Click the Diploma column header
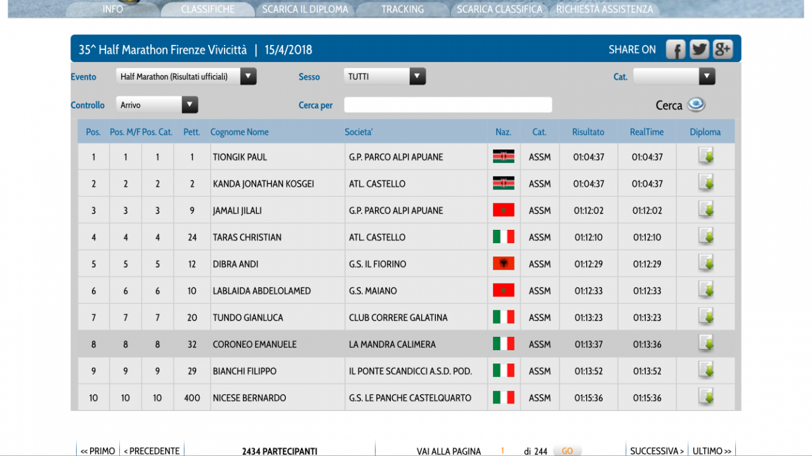This screenshot has width=812, height=456. click(705, 132)
